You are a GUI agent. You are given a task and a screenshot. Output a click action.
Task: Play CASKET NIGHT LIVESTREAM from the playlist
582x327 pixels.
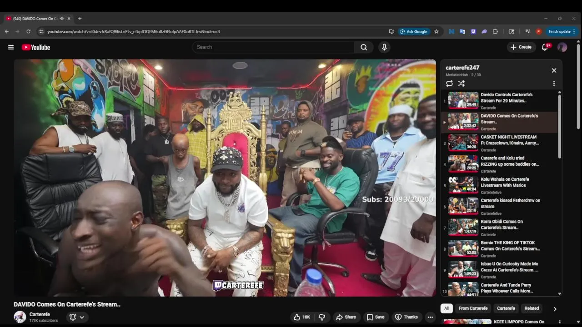point(499,143)
